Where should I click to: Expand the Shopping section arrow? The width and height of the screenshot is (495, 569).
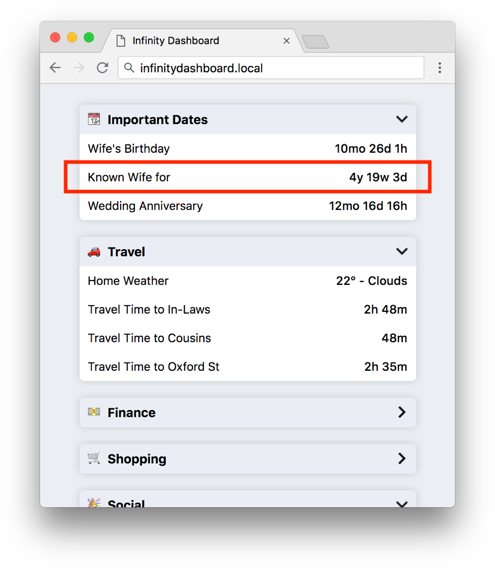coord(401,458)
